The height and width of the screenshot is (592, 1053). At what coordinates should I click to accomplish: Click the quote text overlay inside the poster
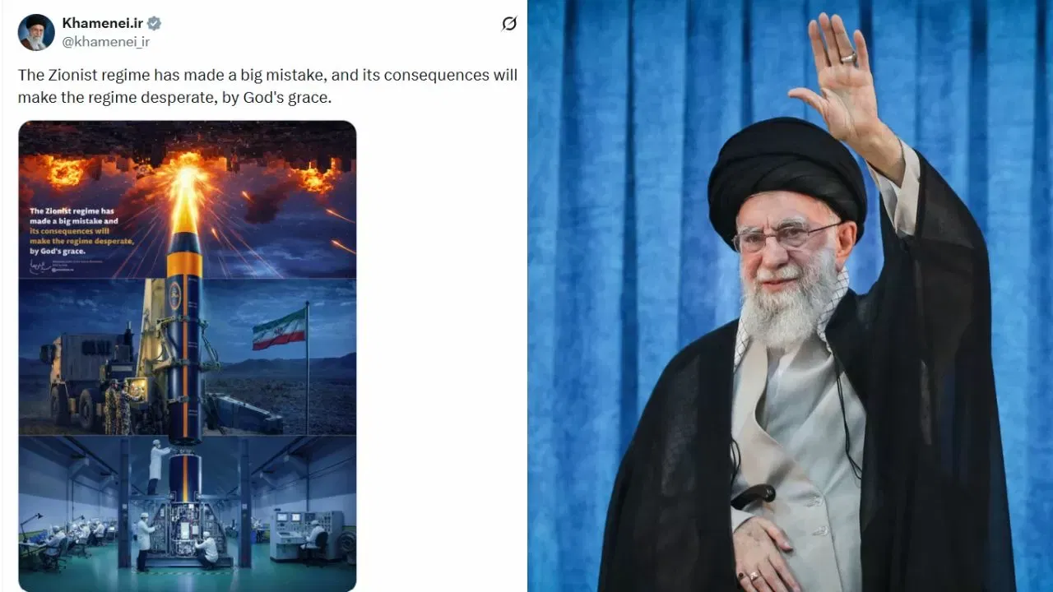82,234
